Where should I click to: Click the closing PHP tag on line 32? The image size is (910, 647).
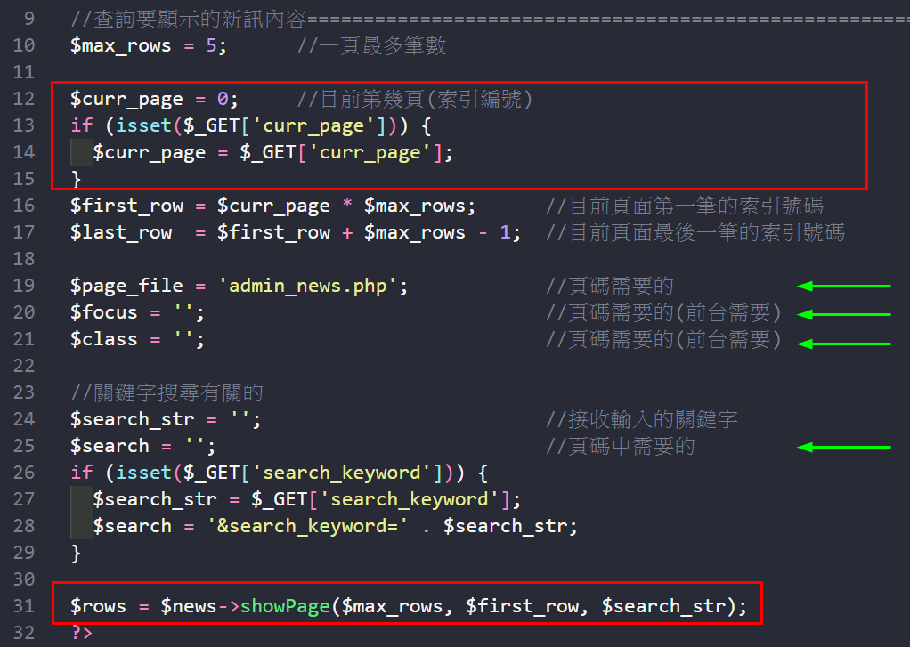click(81, 633)
